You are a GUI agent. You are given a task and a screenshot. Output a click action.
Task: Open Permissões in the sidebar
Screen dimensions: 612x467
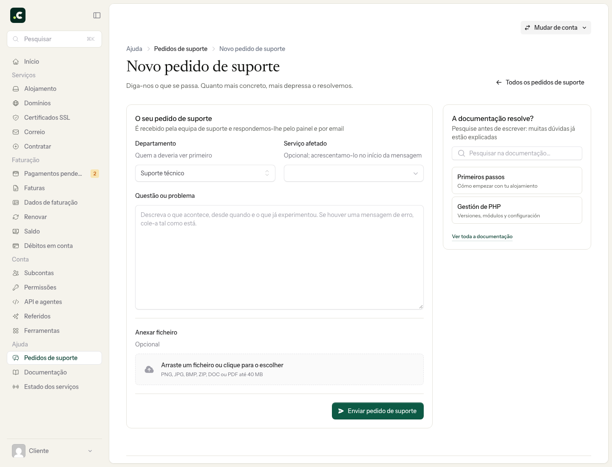54,287
